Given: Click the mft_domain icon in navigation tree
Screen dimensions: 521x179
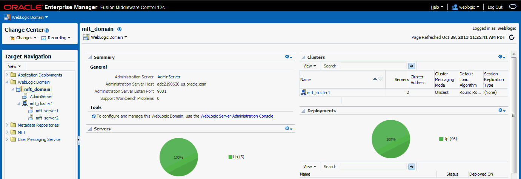Looking at the screenshot, I should (x=19, y=89).
